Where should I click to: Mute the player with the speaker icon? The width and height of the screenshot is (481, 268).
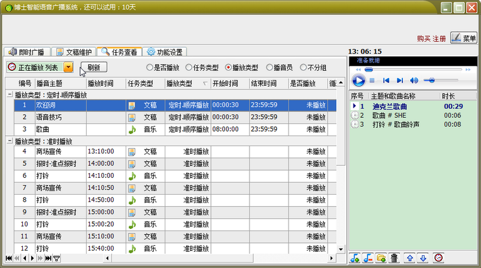414,81
